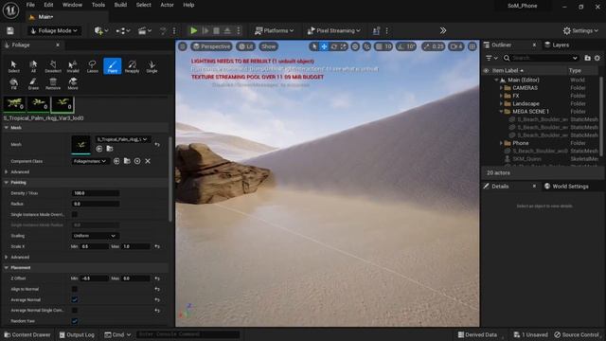This screenshot has height=341, width=606.
Task: Select the foliage Select tool
Action: [13, 65]
